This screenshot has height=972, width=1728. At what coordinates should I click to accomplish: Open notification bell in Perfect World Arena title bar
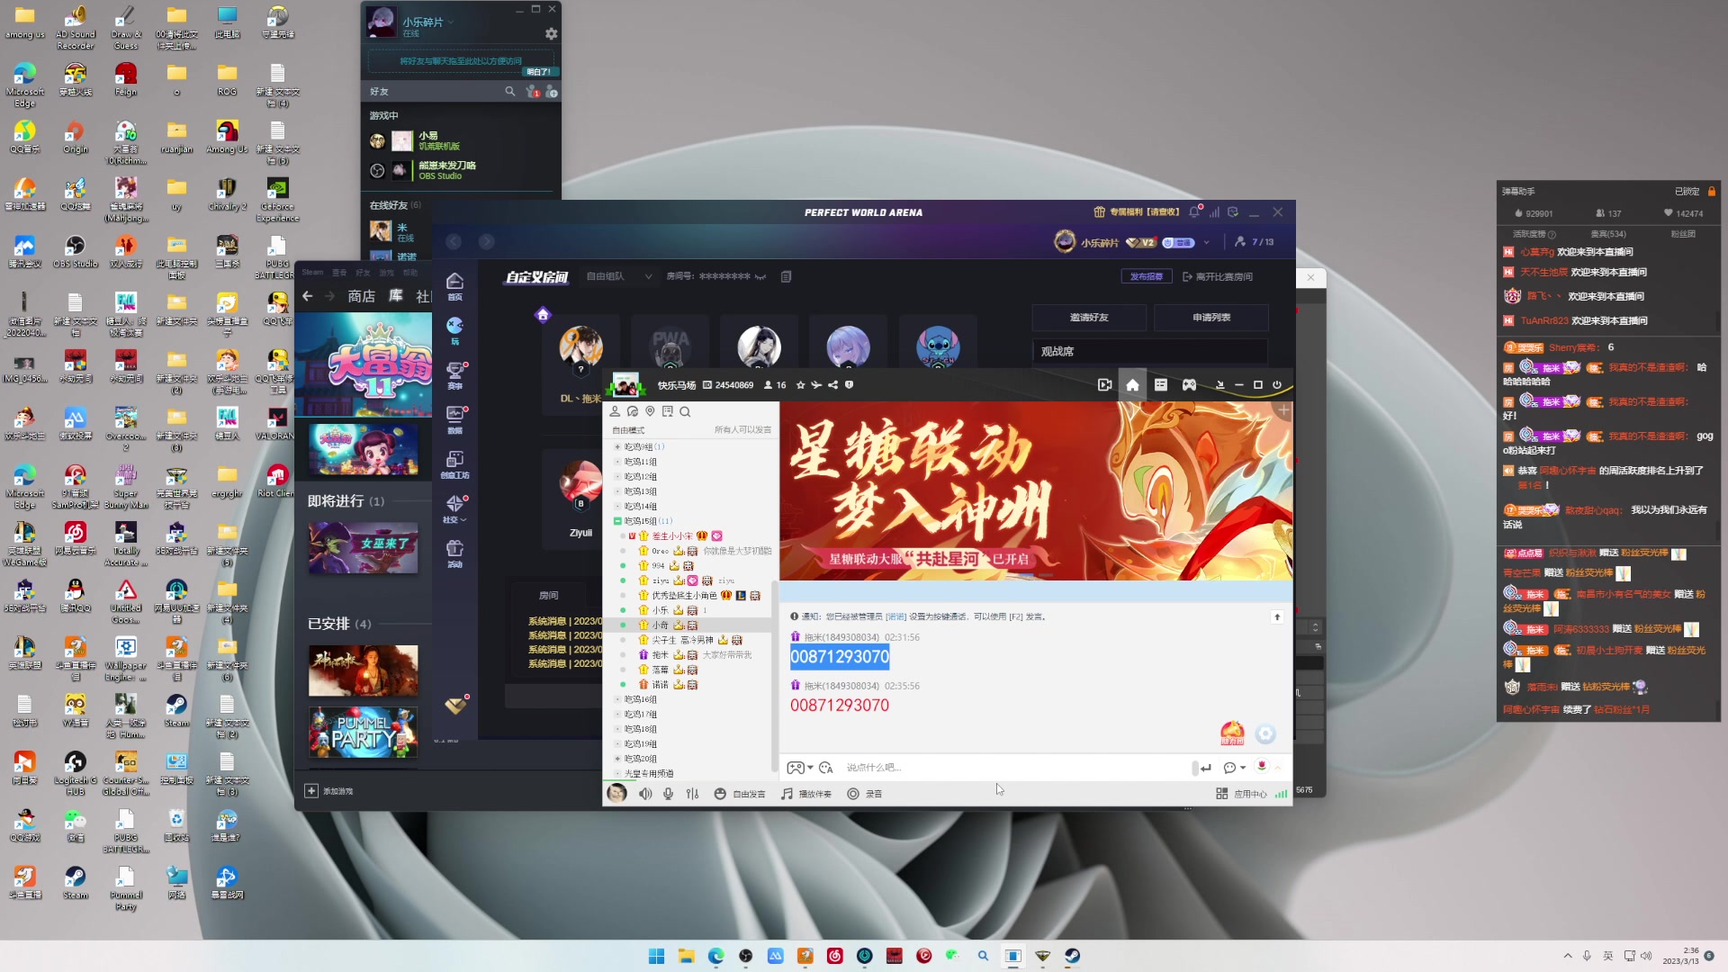point(1194,212)
